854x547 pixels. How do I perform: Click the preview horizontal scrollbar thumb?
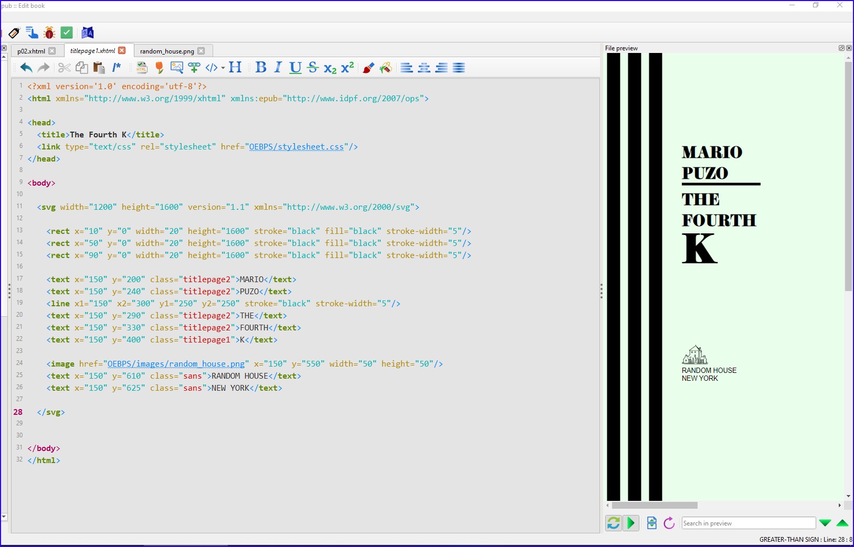point(655,506)
